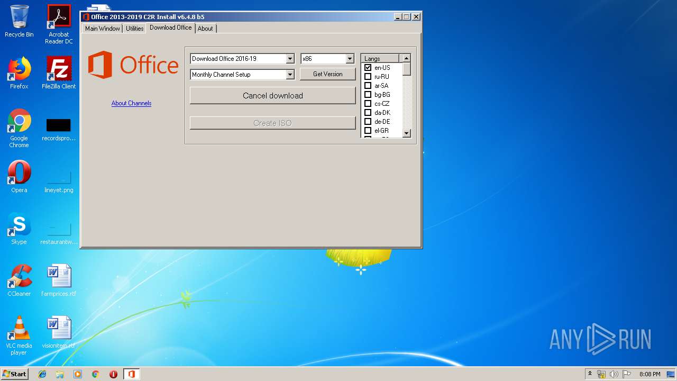
Task: Open the Windows Start menu
Action: point(14,374)
